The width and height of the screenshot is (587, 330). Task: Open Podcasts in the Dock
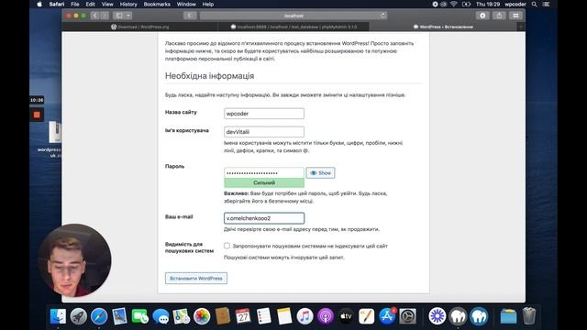tap(326, 316)
